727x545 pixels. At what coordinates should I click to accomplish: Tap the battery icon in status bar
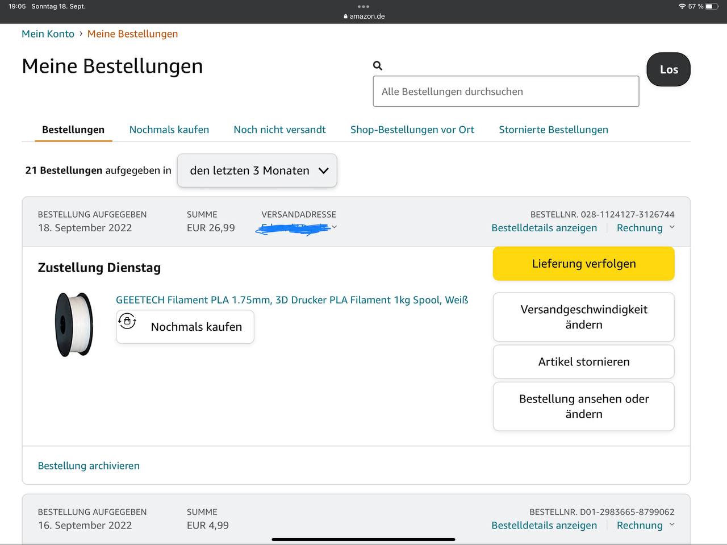click(712, 6)
